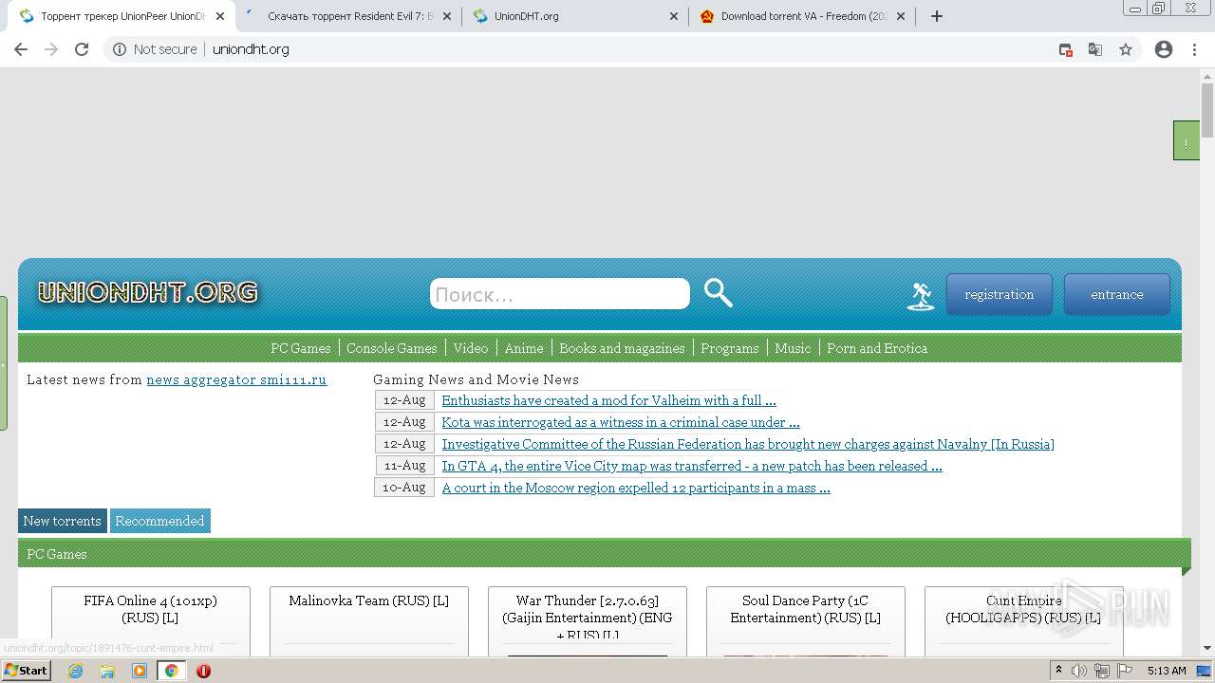This screenshot has width=1215, height=683.
Task: Click the network tray icon
Action: (x=1102, y=671)
